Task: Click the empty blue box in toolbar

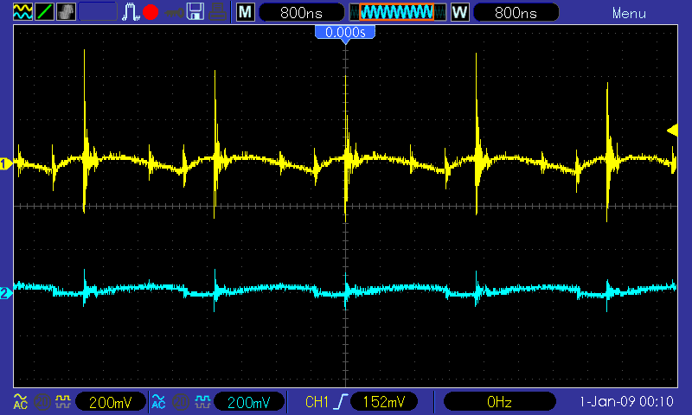Action: 98,12
